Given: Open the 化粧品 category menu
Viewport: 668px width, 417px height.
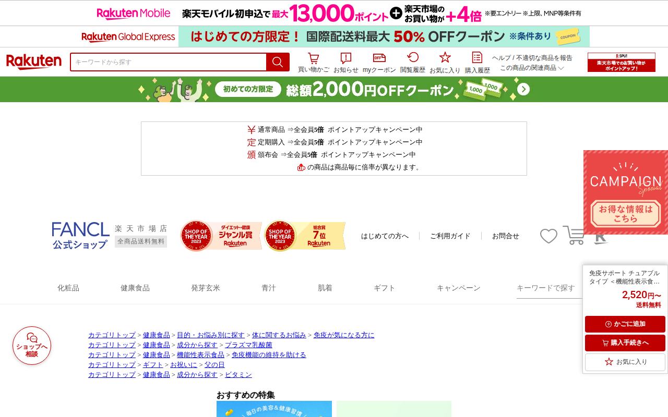Looking at the screenshot, I should coord(68,288).
